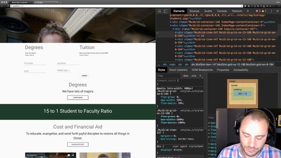Click the selected div.MuiGrid-item-147 breadcrumb
Screen dimensions: 281x158
(x=232, y=65)
